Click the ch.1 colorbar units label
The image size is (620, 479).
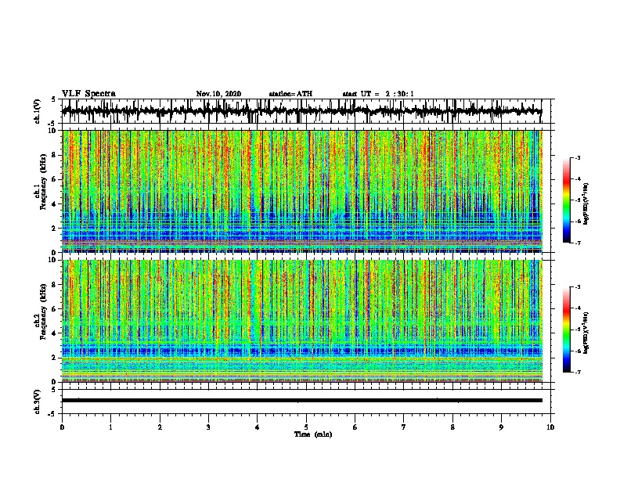pos(586,203)
